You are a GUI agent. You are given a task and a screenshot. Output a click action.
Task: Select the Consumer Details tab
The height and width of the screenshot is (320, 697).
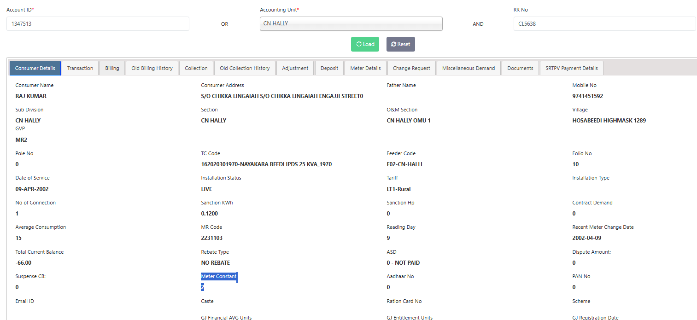pyautogui.click(x=35, y=68)
